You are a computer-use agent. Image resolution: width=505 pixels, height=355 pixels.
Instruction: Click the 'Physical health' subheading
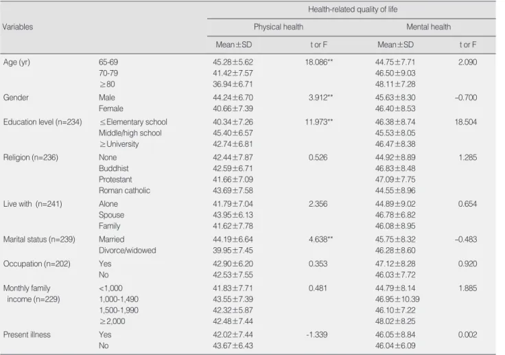[279, 27]
